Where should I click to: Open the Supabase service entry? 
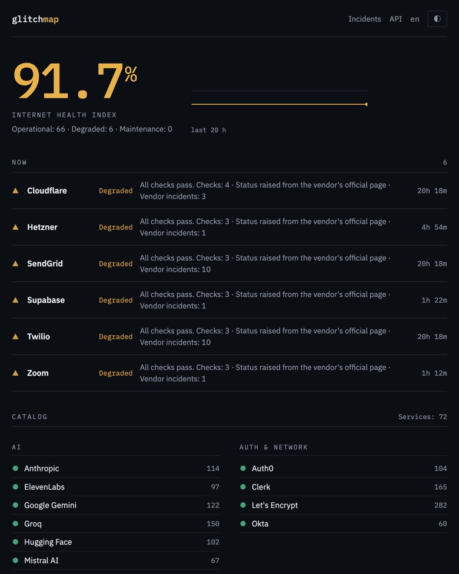point(229,300)
